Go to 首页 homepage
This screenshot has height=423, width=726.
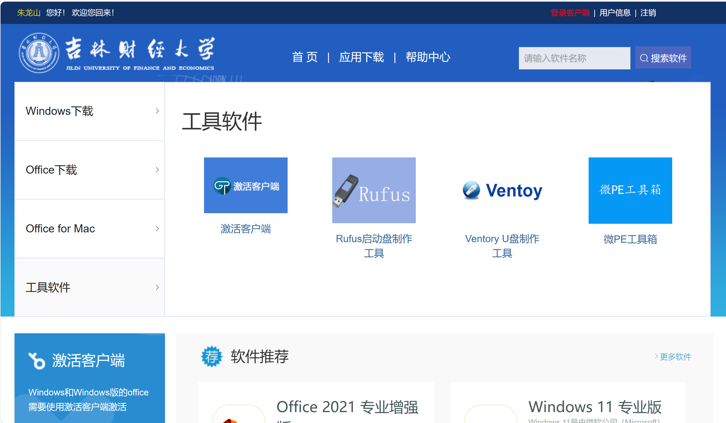click(x=305, y=57)
